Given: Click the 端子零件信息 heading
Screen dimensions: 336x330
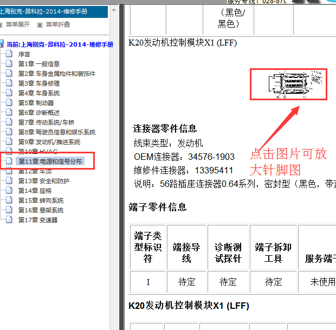Looking at the screenshot, I should coord(158,207).
